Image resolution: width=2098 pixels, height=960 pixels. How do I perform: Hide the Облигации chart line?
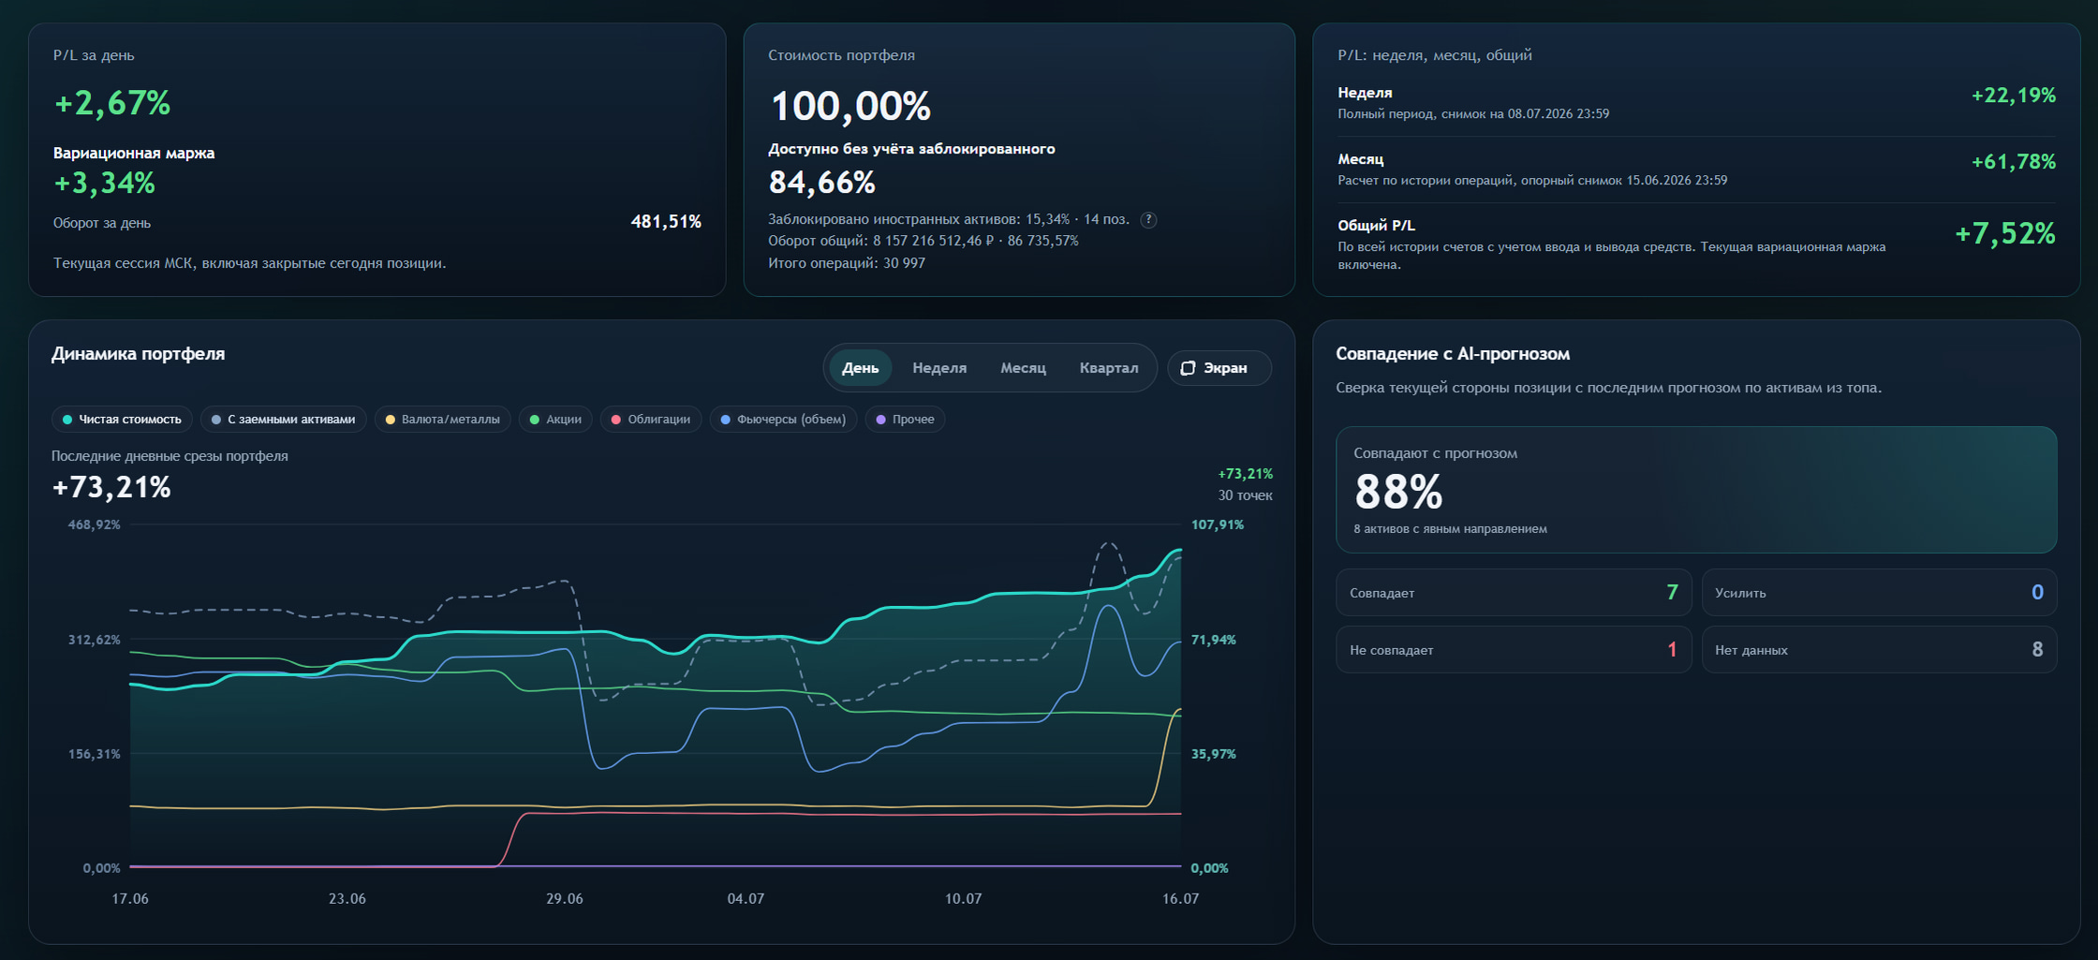coord(651,420)
